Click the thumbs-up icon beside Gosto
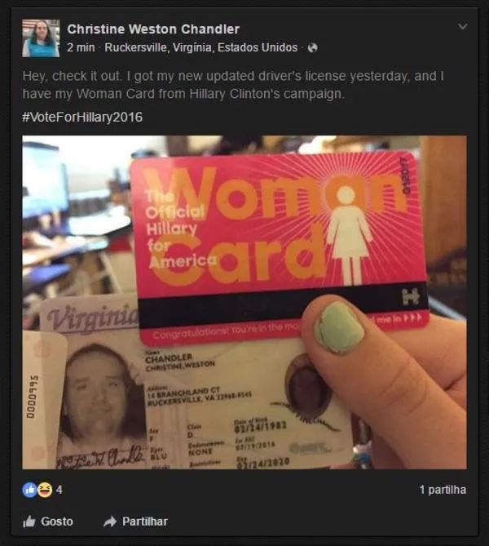Viewport: 489px width, 546px height. (x=29, y=522)
